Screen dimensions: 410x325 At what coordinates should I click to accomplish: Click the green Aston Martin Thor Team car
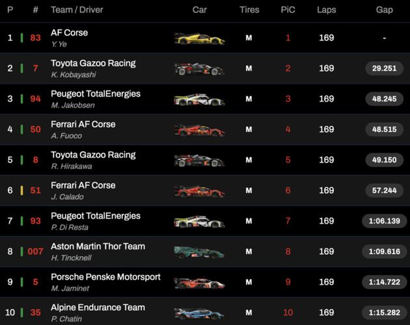coord(199,252)
